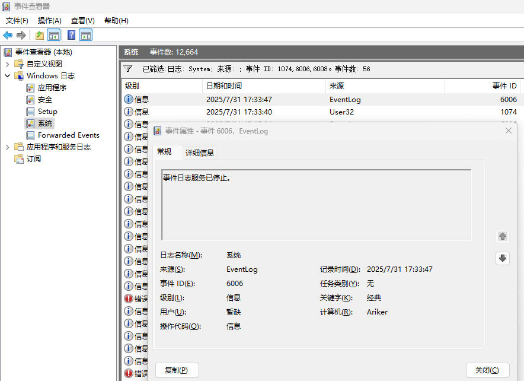The width and height of the screenshot is (524, 381).
Task: Toggle the console tree pane icon
Action: [54, 35]
